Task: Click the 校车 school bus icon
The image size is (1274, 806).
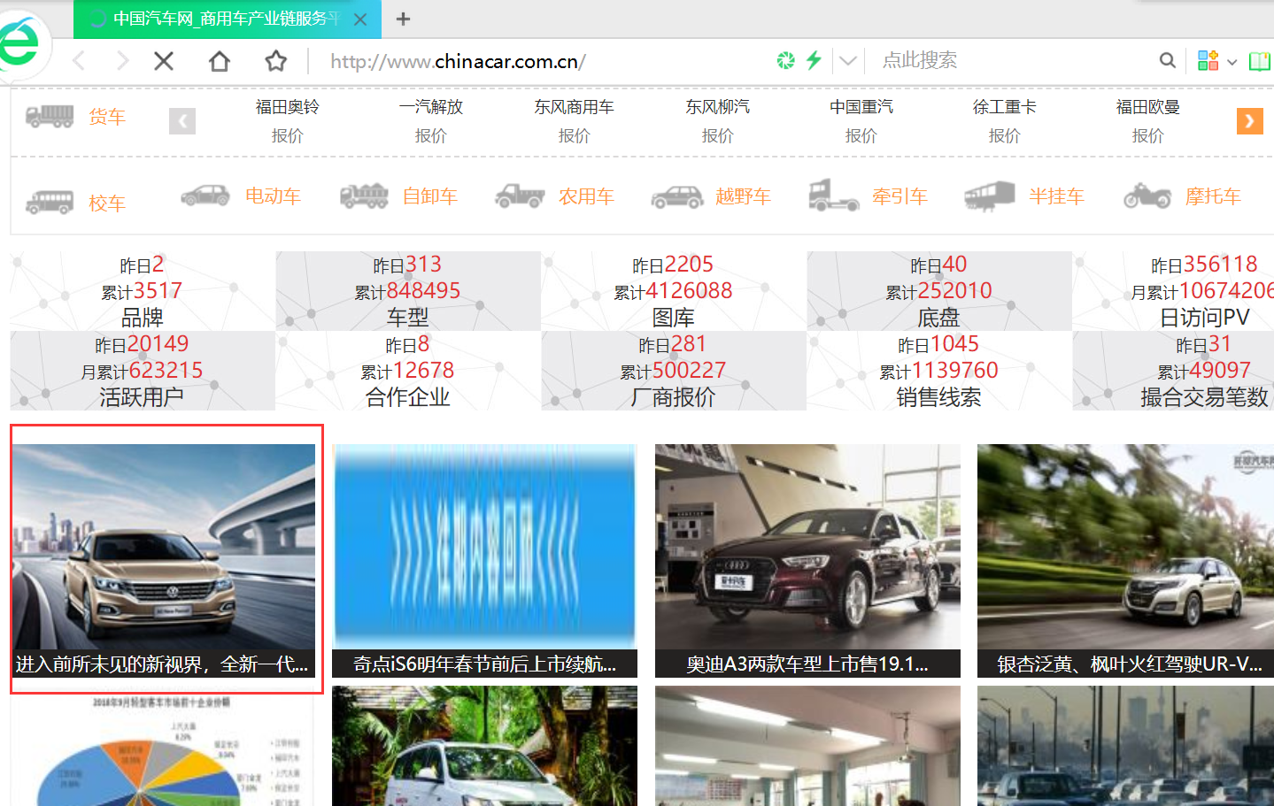Action: pyautogui.click(x=50, y=203)
